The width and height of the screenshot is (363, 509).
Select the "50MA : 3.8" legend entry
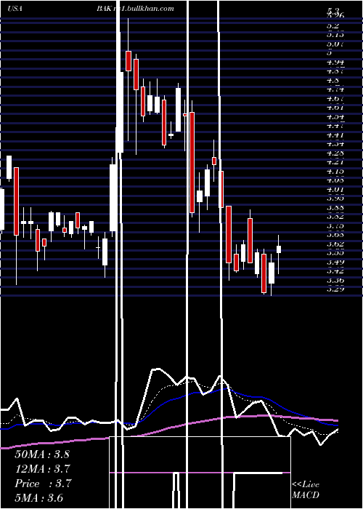[x=42, y=454]
